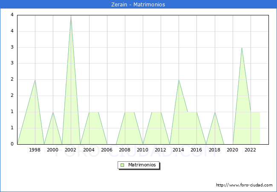Click the 2018 peak at value 1
This screenshot has height=192, width=277.
215,112
